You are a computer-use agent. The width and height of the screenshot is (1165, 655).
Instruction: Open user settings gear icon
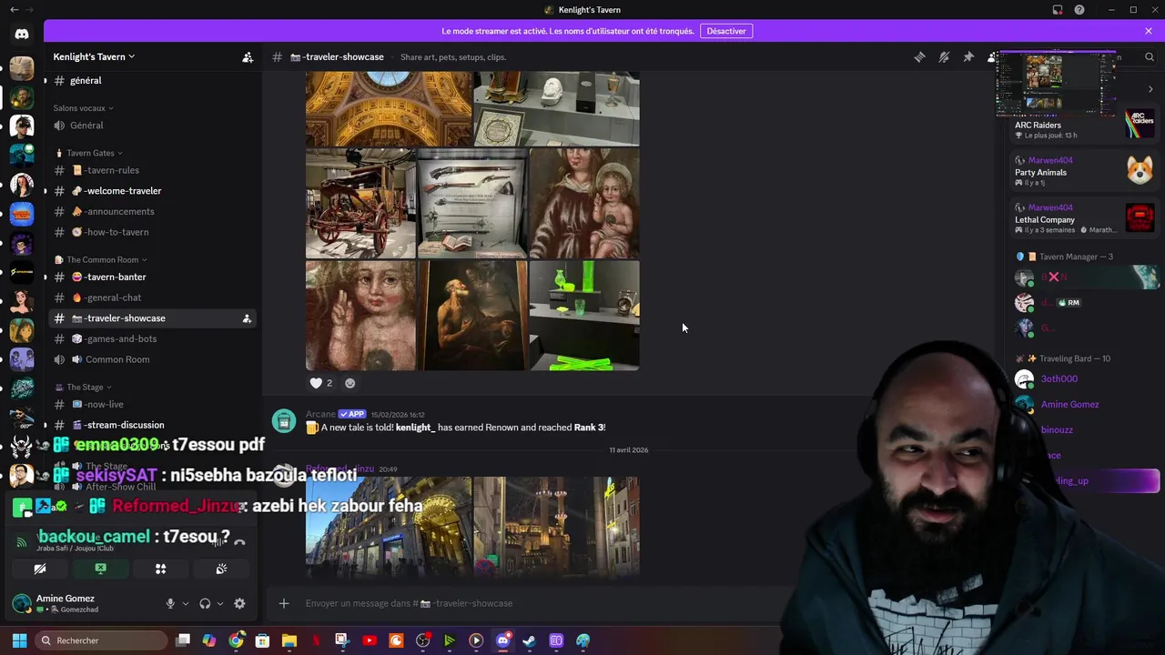click(x=239, y=603)
